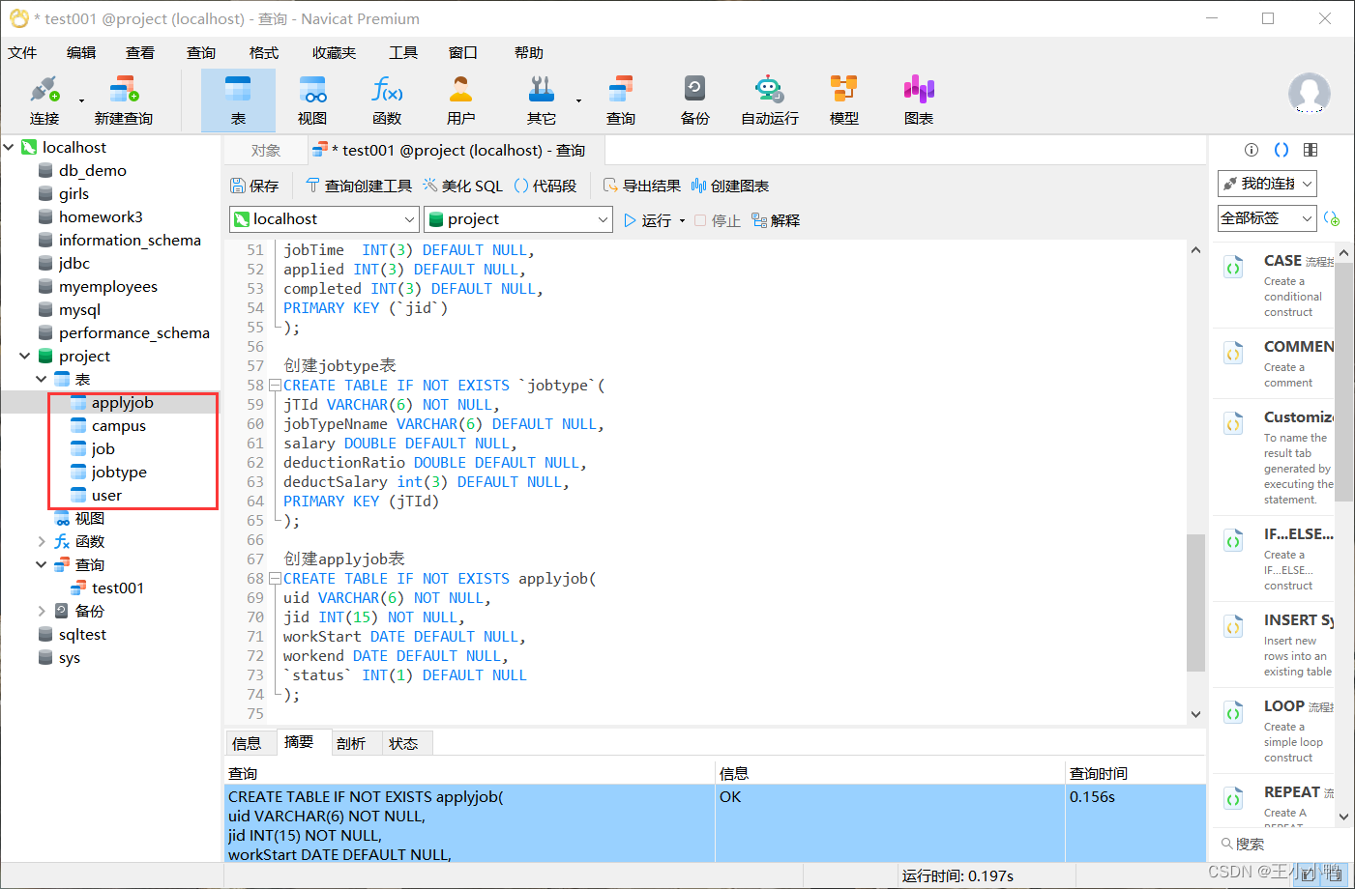The height and width of the screenshot is (889, 1355).
Task: Collapse CREATE TABLE jobtype code fold on line 58
Action: pyautogui.click(x=275, y=385)
